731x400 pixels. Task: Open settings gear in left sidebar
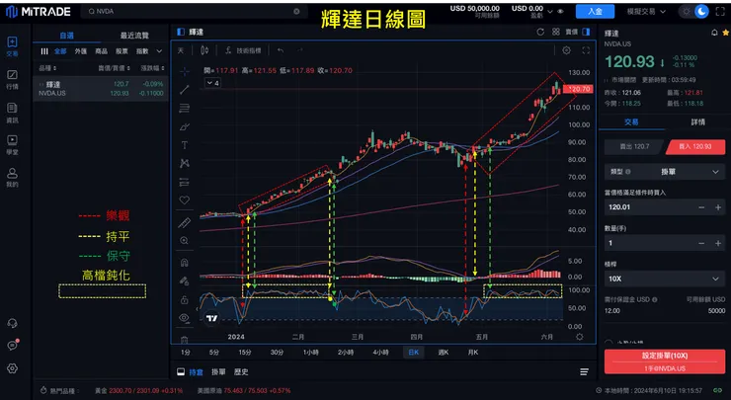[13, 368]
